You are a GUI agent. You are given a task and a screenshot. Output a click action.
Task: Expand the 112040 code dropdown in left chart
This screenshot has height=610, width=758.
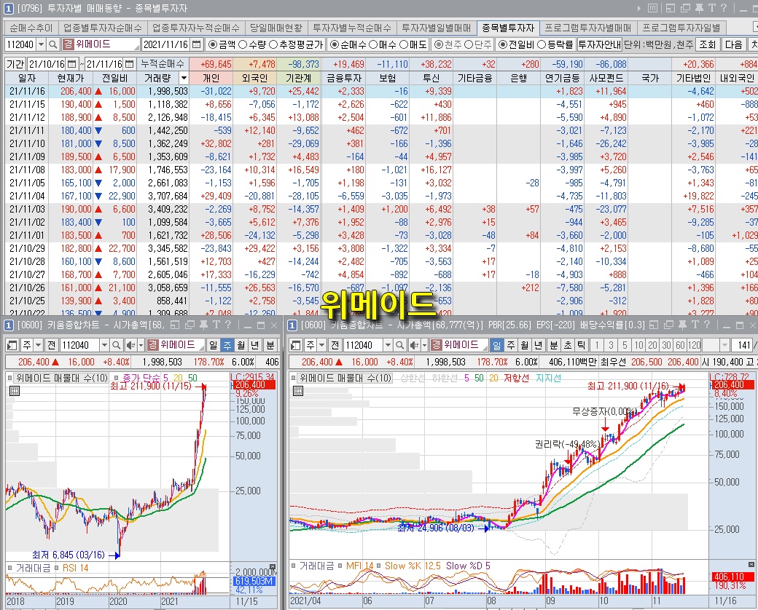pyautogui.click(x=104, y=345)
